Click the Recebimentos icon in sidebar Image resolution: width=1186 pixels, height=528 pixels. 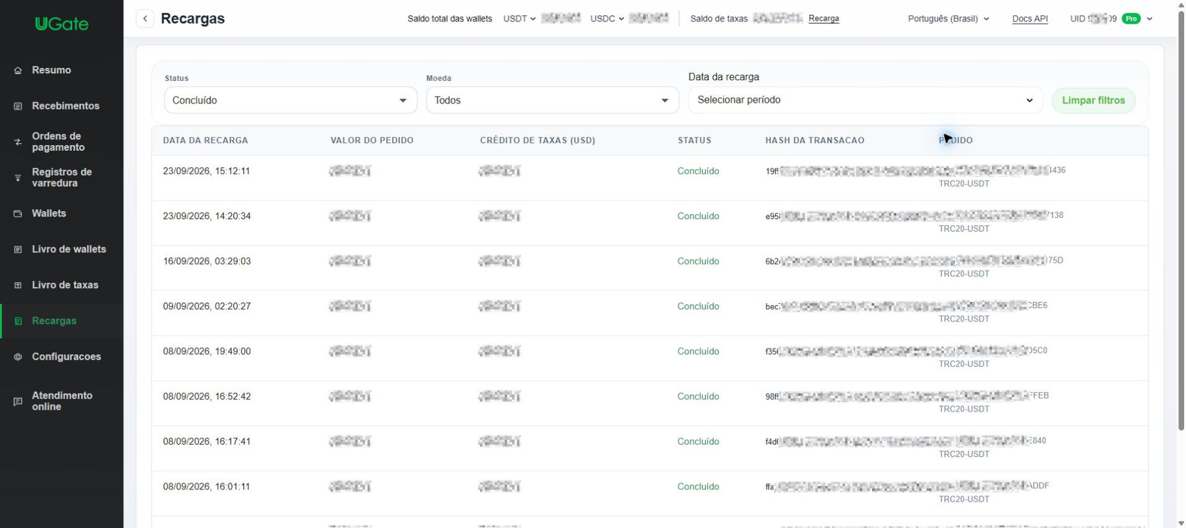click(x=18, y=106)
